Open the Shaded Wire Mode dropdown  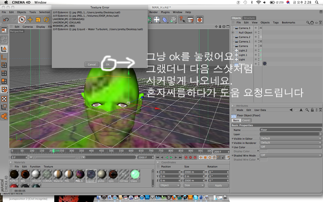tap(291, 155)
